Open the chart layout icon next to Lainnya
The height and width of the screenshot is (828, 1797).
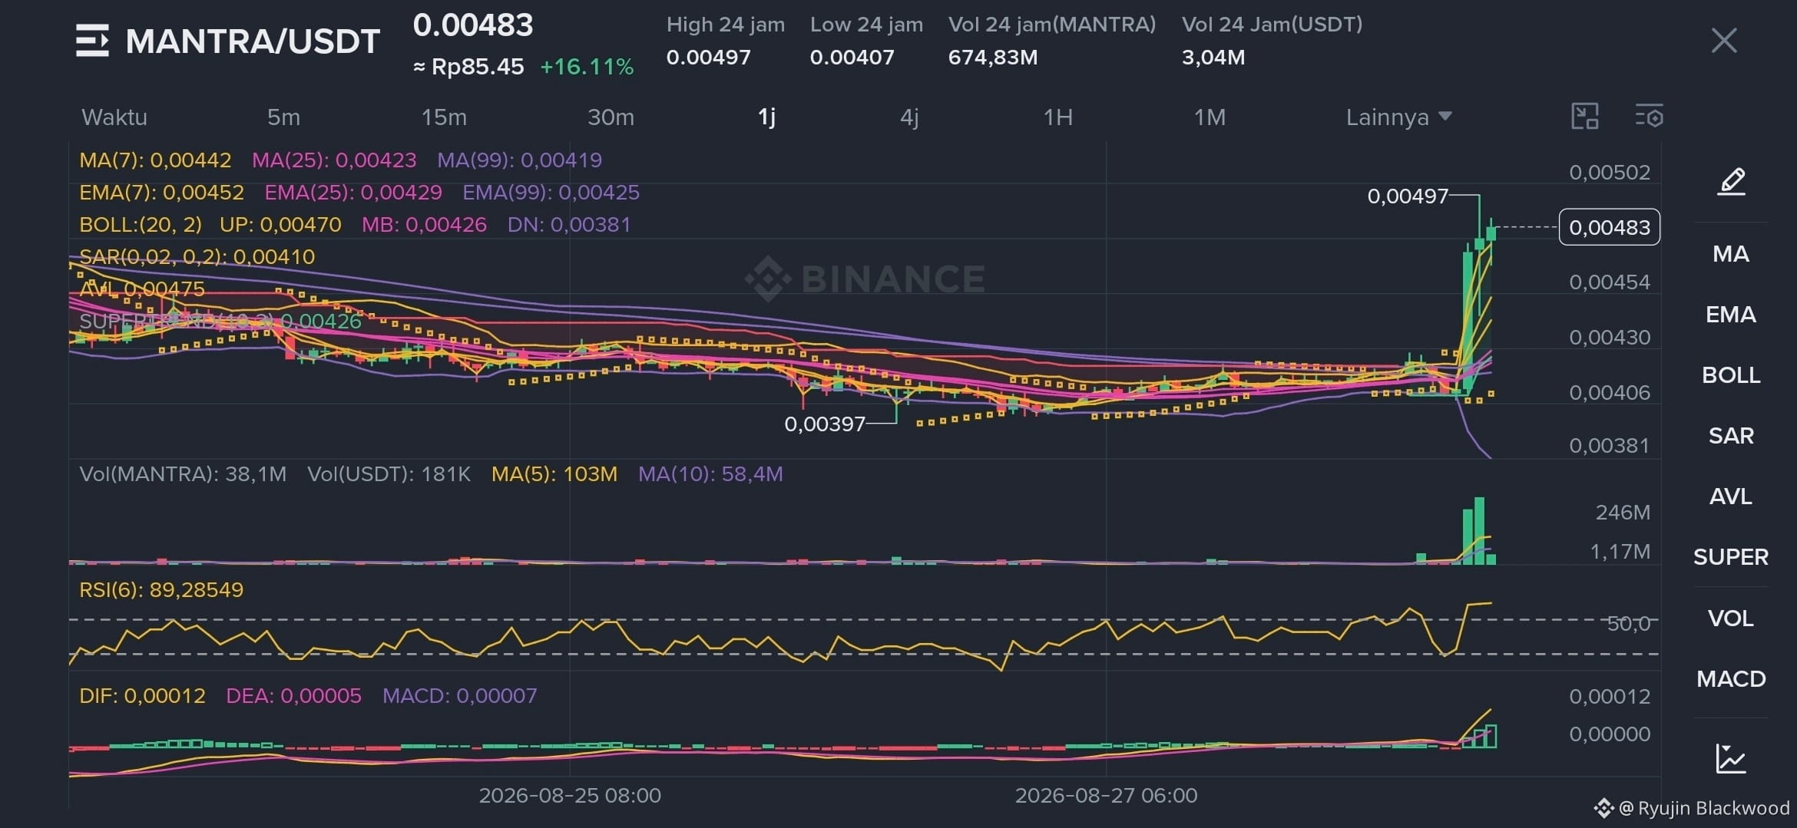tap(1585, 117)
